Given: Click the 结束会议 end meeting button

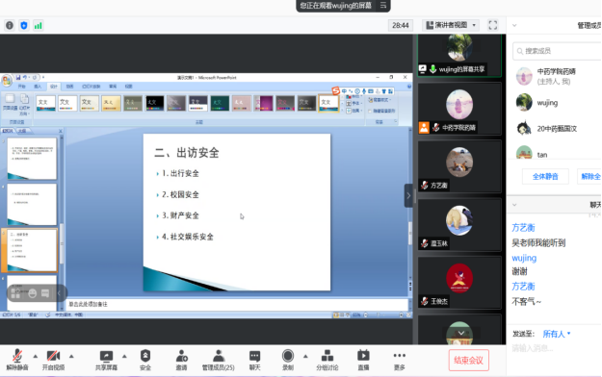Looking at the screenshot, I should tap(468, 360).
